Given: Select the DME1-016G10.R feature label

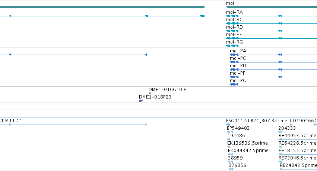Looking at the screenshot, I should [x=168, y=90].
